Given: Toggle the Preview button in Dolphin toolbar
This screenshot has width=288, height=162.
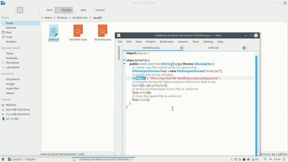Looking at the screenshot, I should pyautogui.click(x=64, y=10).
